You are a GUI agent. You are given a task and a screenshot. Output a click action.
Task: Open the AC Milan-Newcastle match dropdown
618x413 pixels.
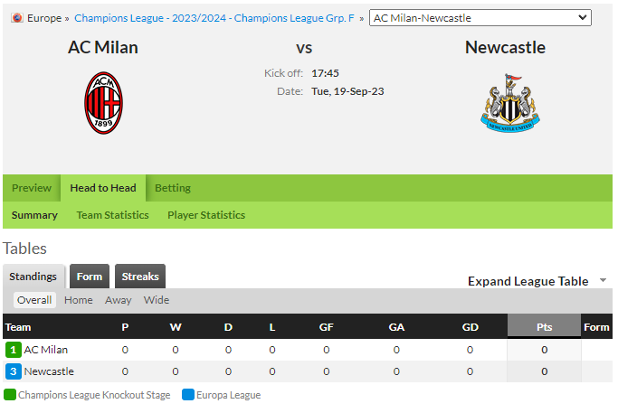point(480,18)
